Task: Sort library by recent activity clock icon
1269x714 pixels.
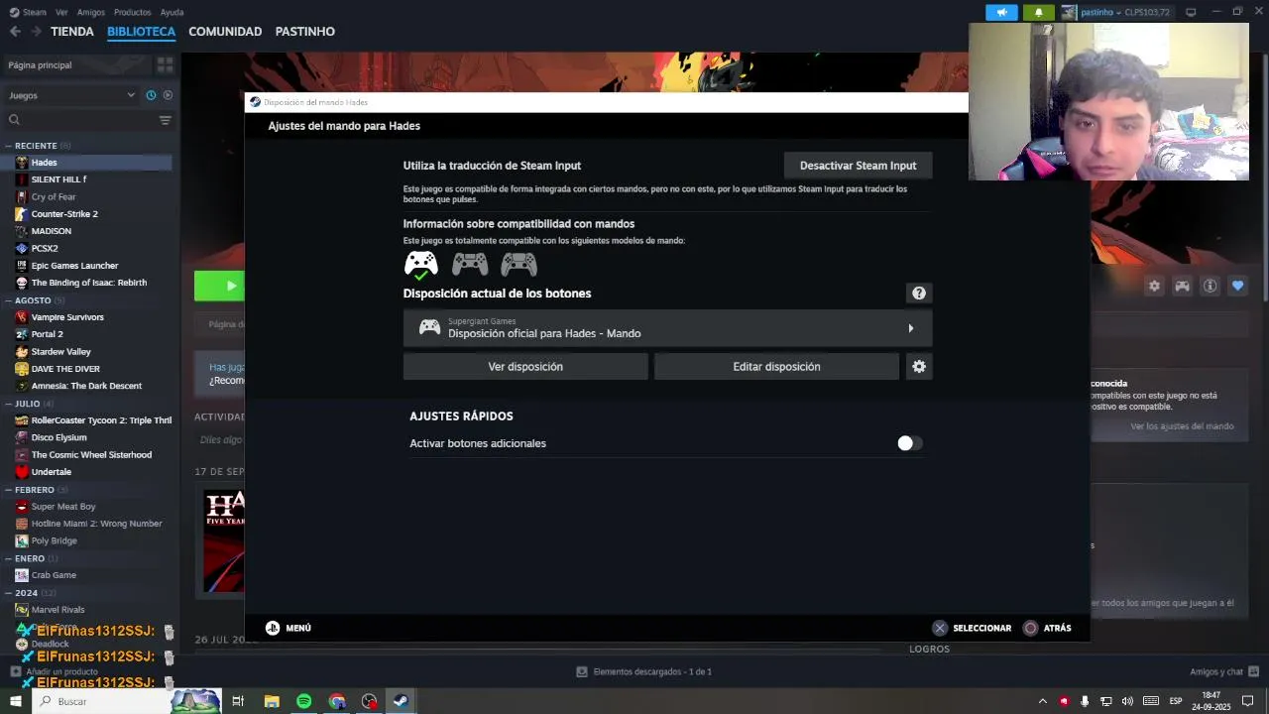Action: click(x=151, y=95)
